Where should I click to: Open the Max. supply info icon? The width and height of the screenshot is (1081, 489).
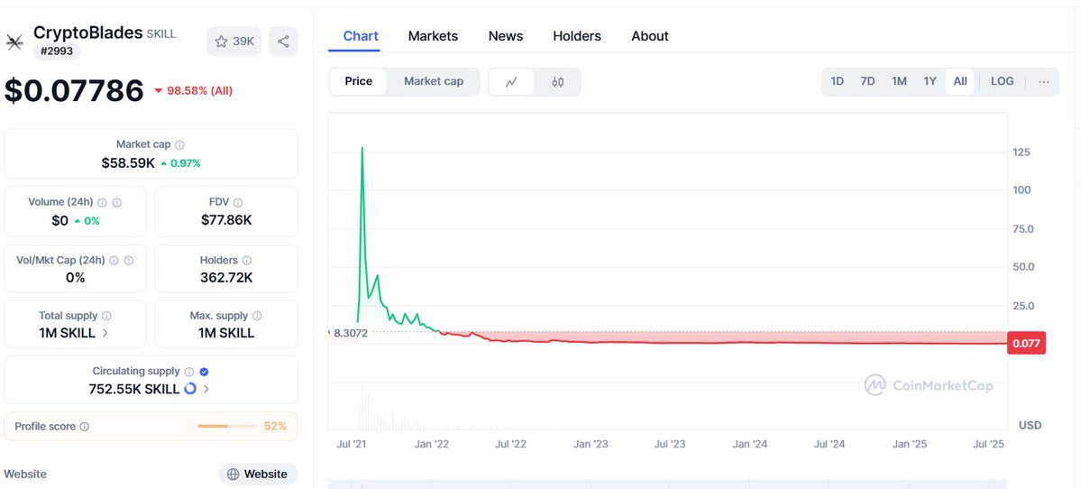[x=257, y=315]
